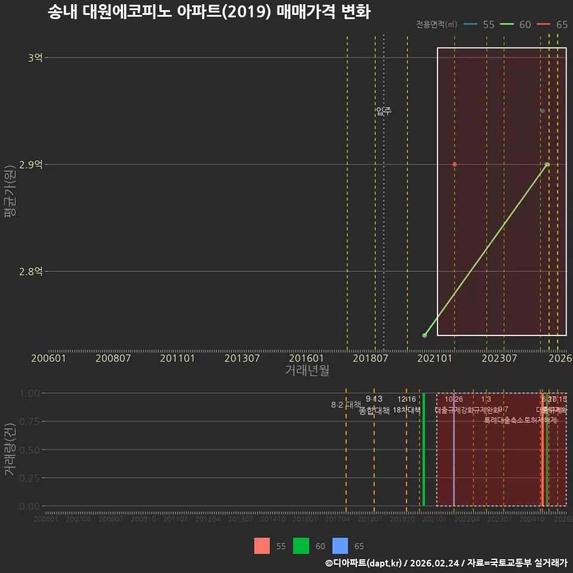Viewport: 573px width, 573px height.
Task: Click 201101 on the price chart x-axis
Action: [x=178, y=358]
